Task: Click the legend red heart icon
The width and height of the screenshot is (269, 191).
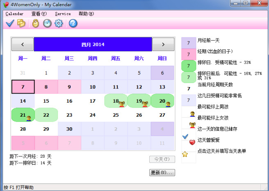Action: tap(192, 142)
